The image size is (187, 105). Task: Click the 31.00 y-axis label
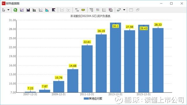pyautogui.click(x=13, y=20)
